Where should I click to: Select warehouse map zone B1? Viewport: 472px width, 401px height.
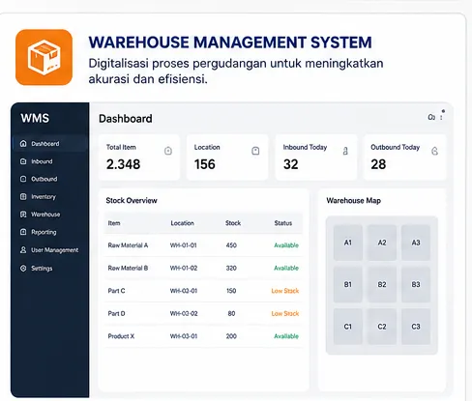coord(348,284)
